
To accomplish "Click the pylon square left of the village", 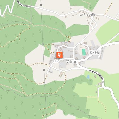I will tap(43, 44).
